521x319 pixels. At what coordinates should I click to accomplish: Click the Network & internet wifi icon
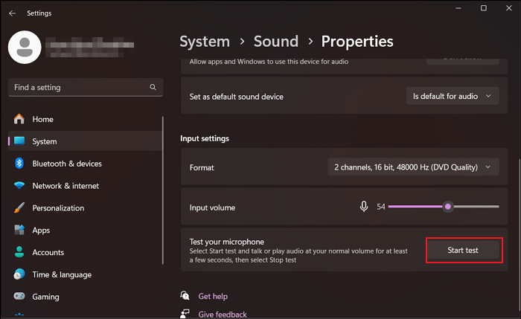pos(19,186)
